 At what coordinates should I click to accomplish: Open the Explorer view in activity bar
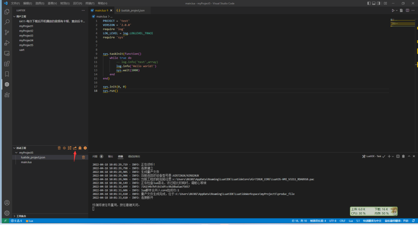click(x=7, y=12)
